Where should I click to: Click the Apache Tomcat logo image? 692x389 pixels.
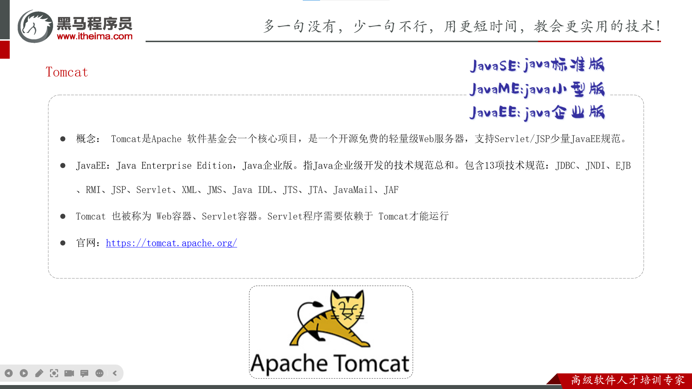click(x=331, y=332)
